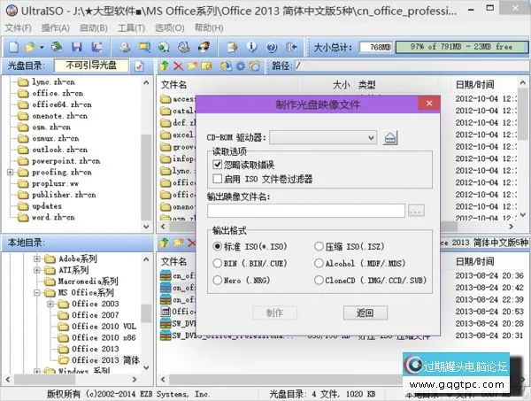Click the blue Info toolbar icon
Viewport: 531px width, 401px height.
click(252, 47)
